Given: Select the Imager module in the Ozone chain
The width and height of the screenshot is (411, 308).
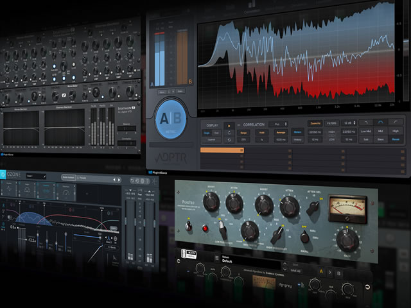Looking at the screenshot, I should click(x=27, y=190).
